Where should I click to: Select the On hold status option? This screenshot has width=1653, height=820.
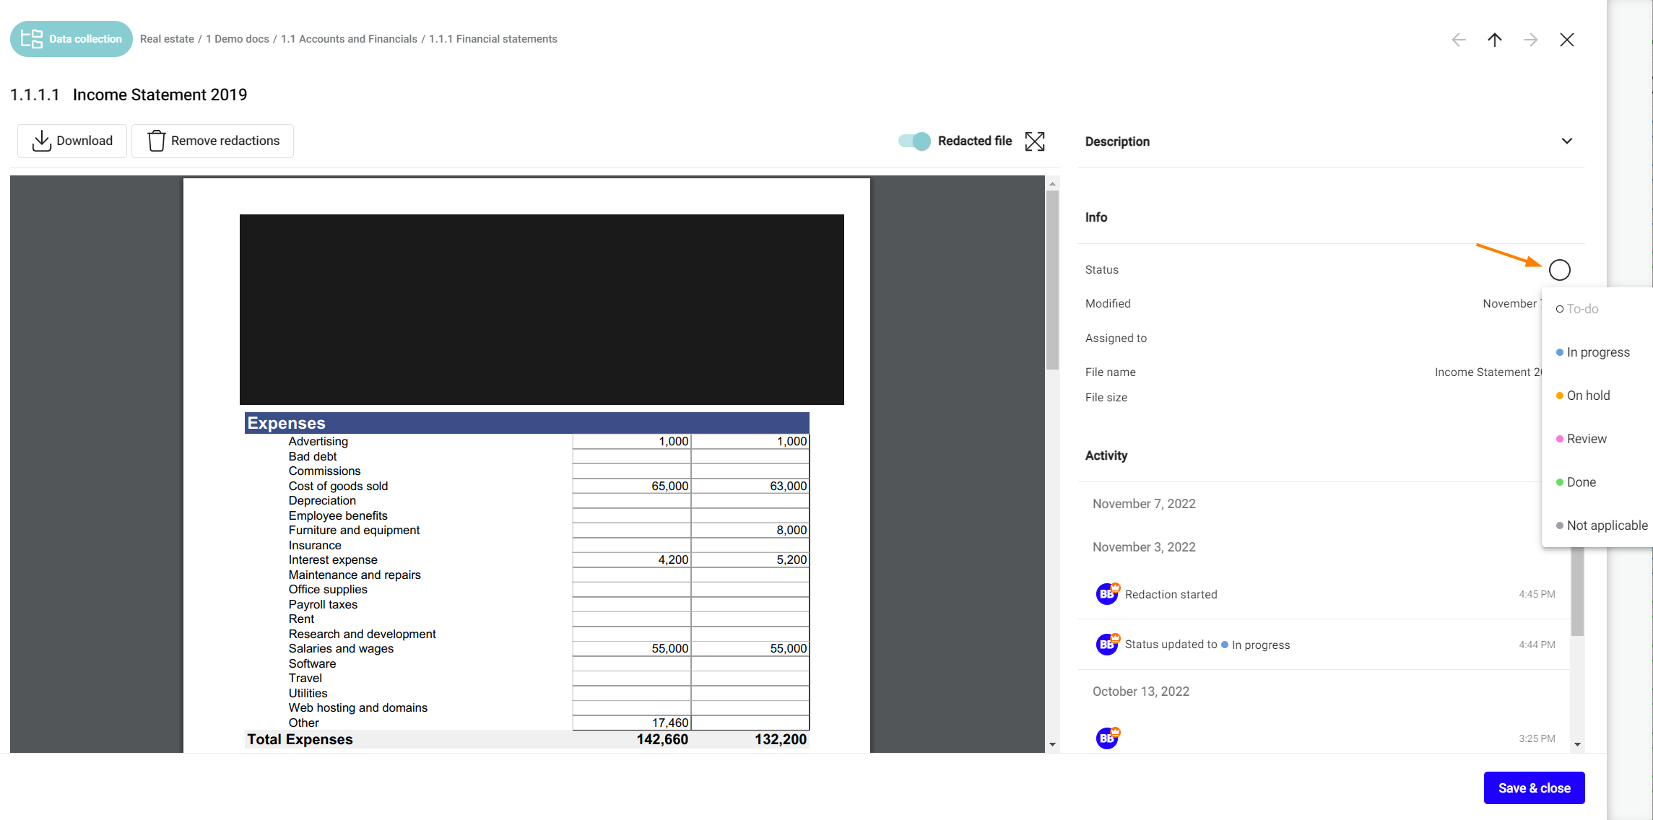click(x=1587, y=396)
